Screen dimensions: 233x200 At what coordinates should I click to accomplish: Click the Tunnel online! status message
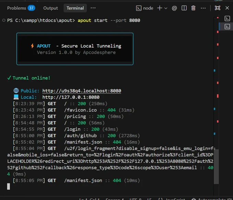[29, 78]
